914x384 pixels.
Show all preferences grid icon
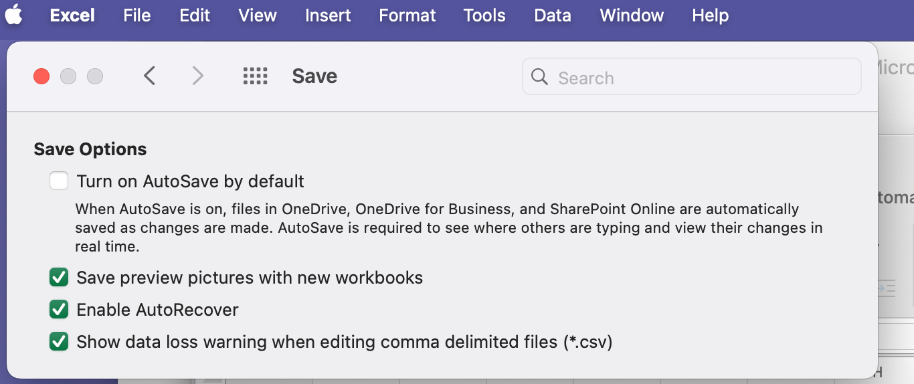click(255, 76)
